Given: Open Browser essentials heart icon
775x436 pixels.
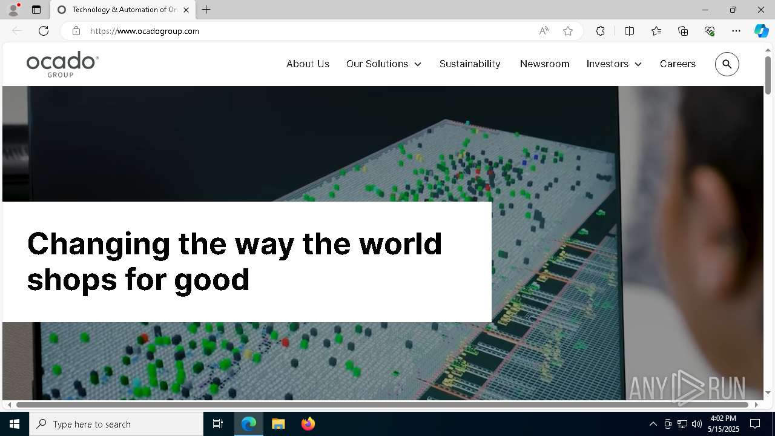Looking at the screenshot, I should [x=710, y=31].
